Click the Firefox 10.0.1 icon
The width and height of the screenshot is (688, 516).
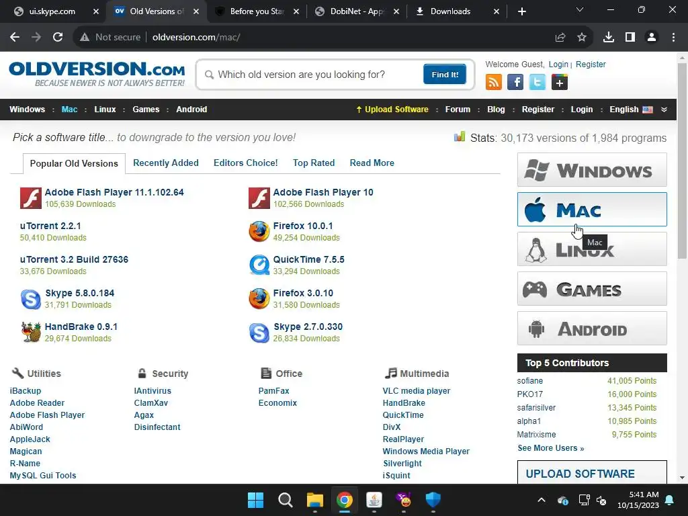pyautogui.click(x=259, y=232)
